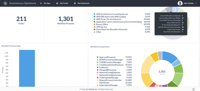The width and height of the screenshot is (200, 91).
Task: Click Zoom Room for Education Advanced legend dot
Action: point(94,29)
